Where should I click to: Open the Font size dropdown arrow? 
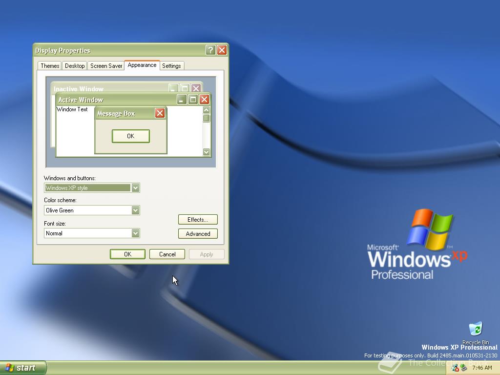pos(136,233)
